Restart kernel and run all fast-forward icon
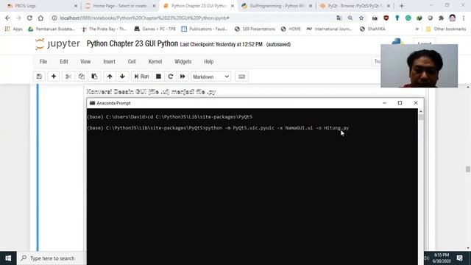This screenshot has height=265, width=471. 183,77
